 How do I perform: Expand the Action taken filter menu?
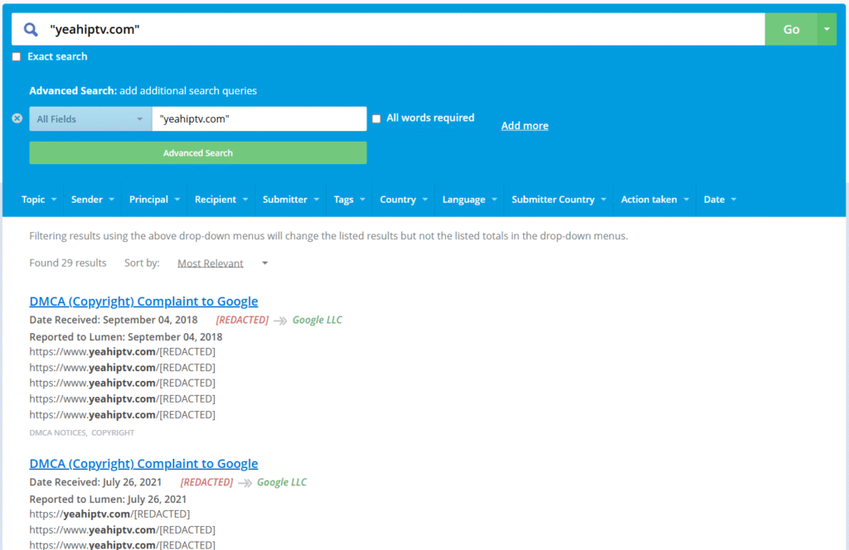tap(655, 200)
